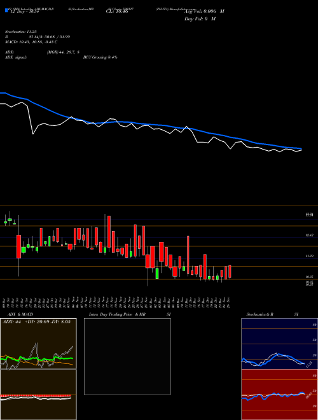Click the 'MACD: 10.45, 10.88, -0.43 C' line
The image size is (318, 420).
[31, 42]
